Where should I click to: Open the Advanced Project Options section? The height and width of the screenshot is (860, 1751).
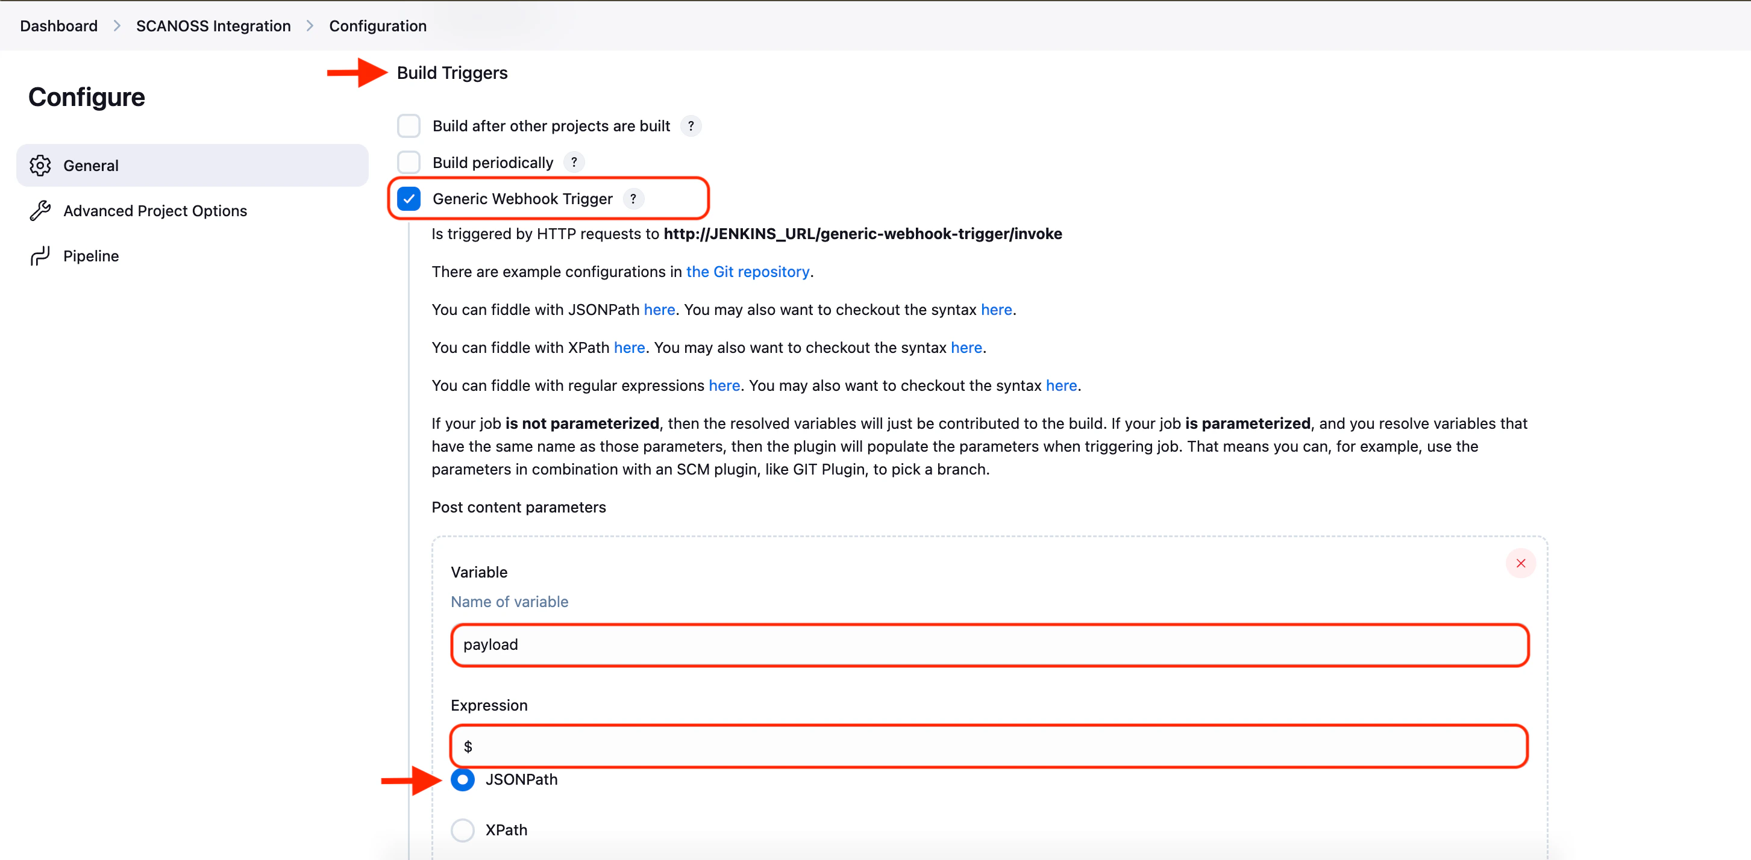pyautogui.click(x=155, y=211)
